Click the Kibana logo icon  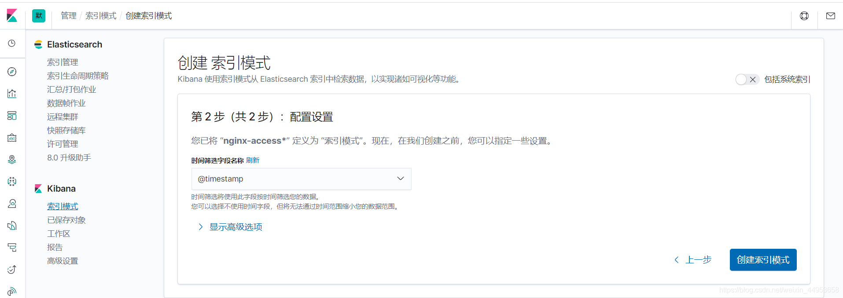(x=12, y=16)
